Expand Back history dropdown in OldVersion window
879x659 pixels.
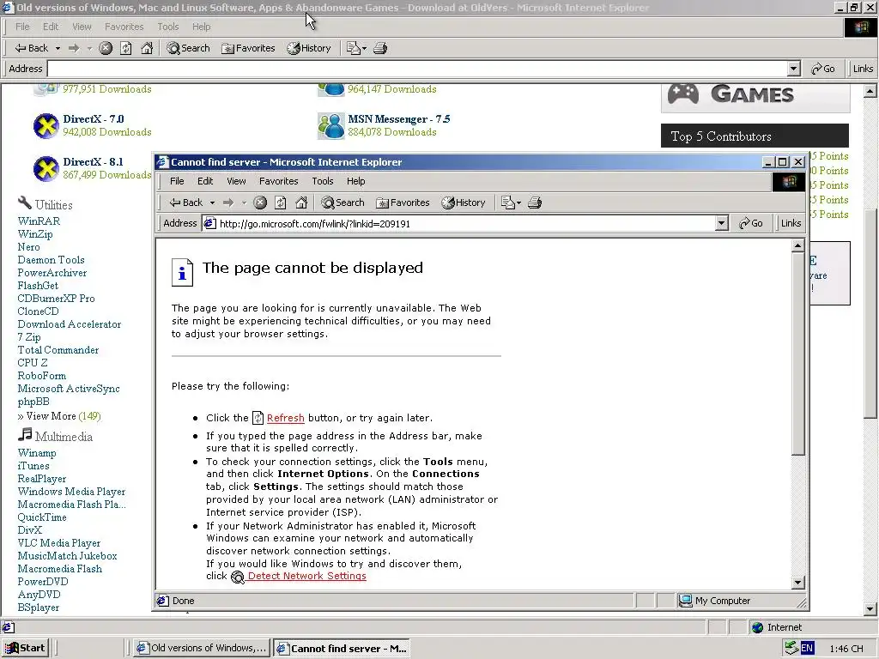tap(58, 48)
